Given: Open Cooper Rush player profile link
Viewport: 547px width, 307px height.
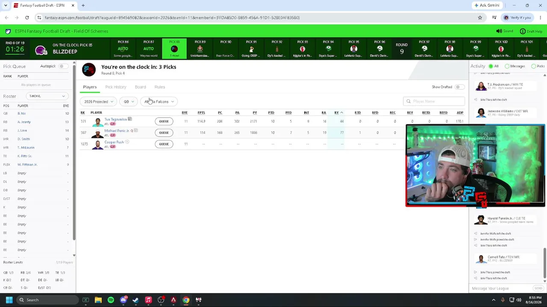Looking at the screenshot, I should point(114,142).
